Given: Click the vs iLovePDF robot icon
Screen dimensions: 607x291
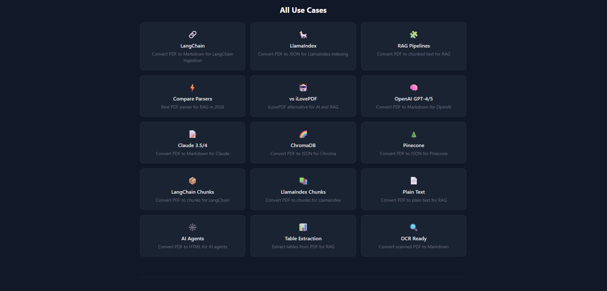Looking at the screenshot, I should [x=303, y=87].
